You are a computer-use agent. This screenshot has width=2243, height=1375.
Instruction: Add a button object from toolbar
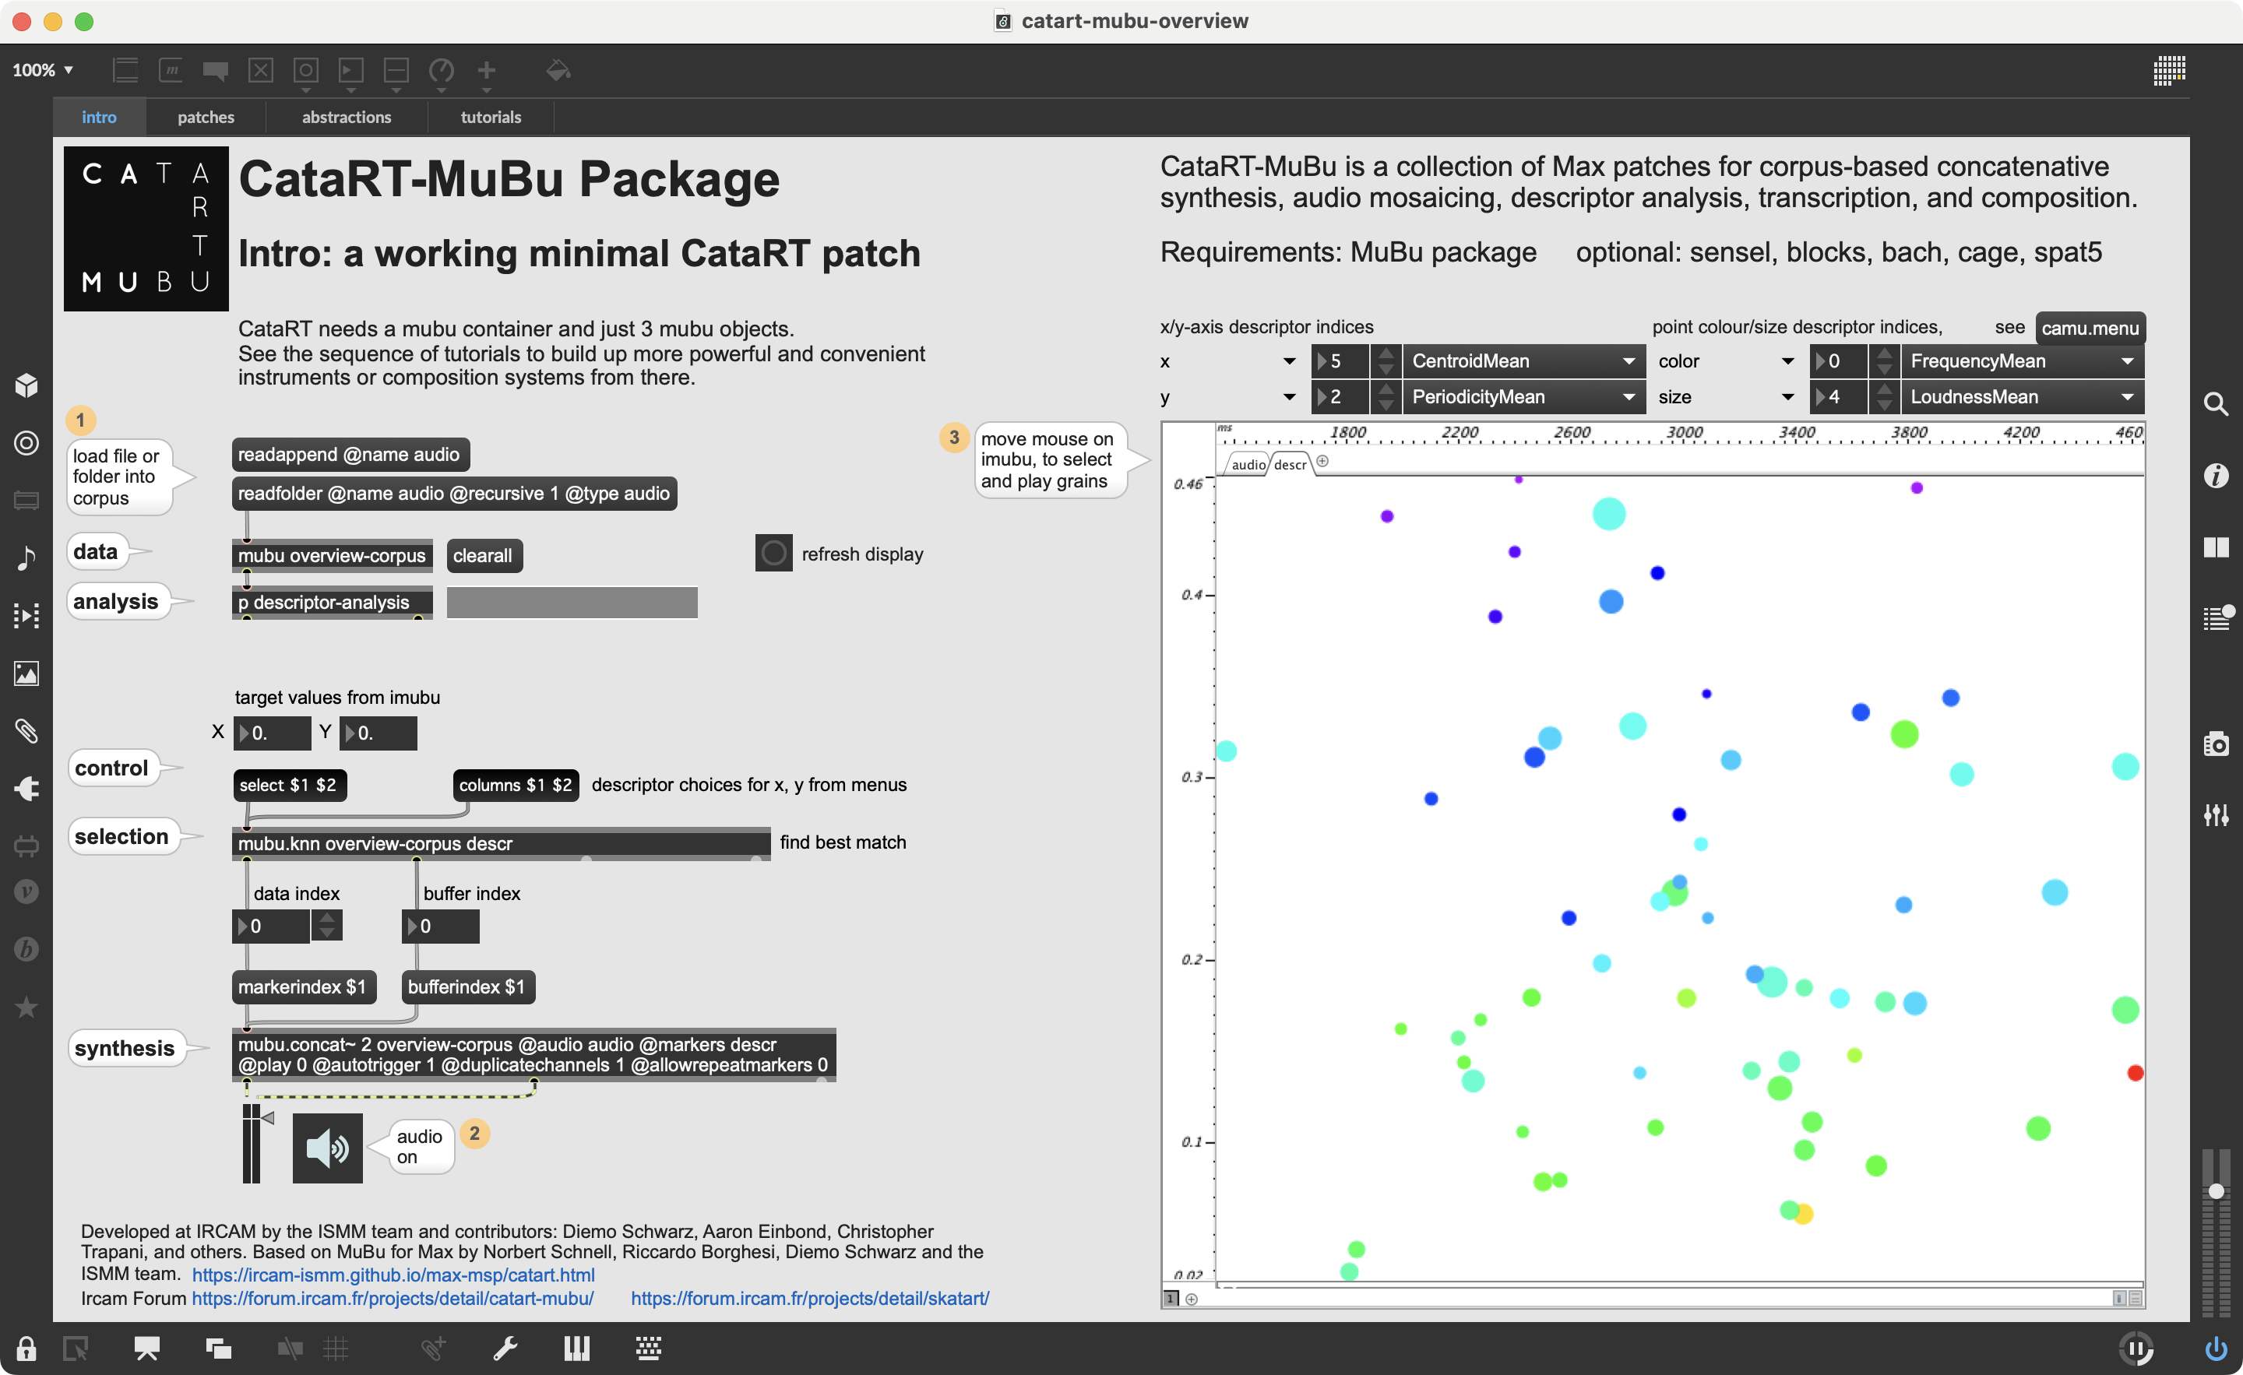coord(306,70)
